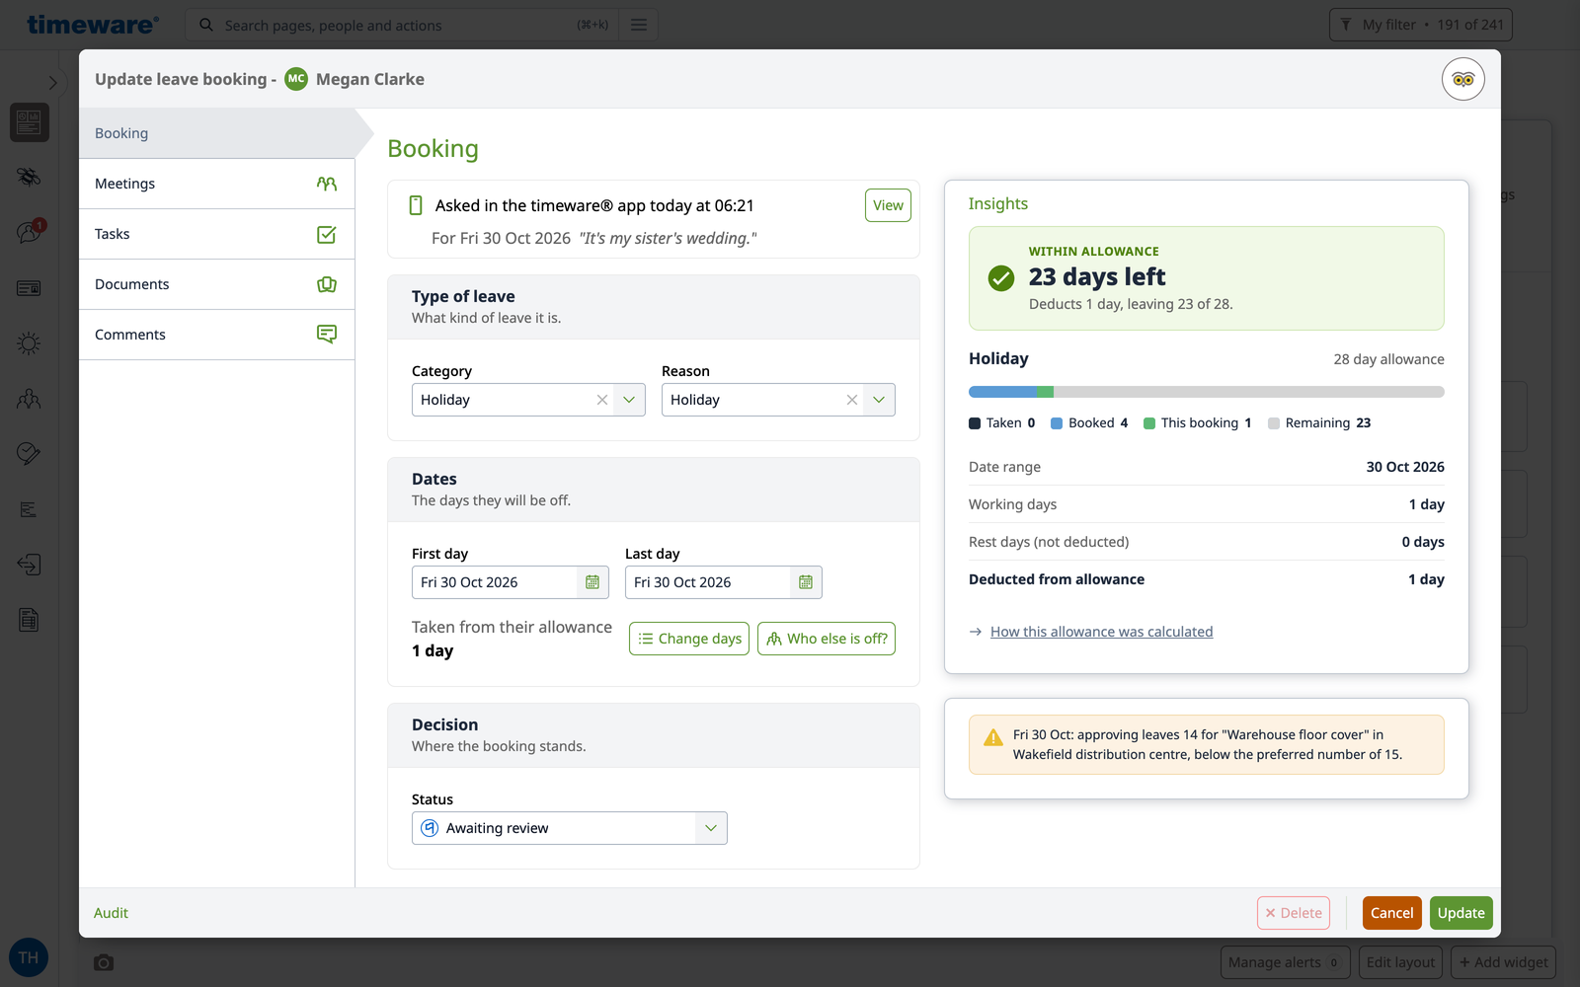
Task: Expand the left sidebar chevron
Action: (52, 83)
